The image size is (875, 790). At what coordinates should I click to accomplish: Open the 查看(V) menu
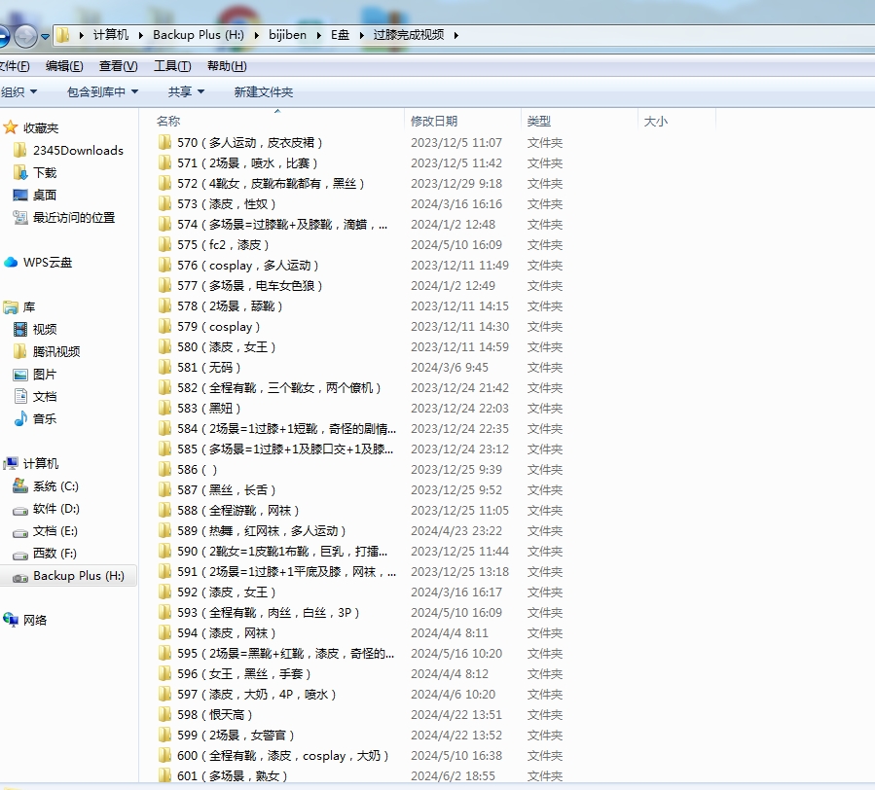coord(118,66)
